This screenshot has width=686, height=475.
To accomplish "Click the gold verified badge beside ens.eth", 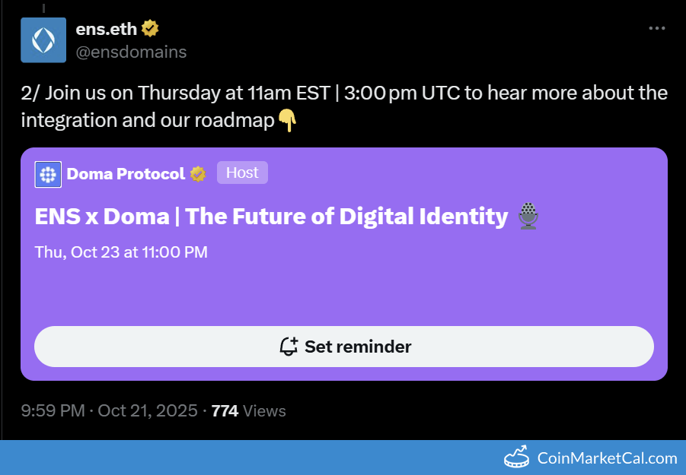I will point(151,29).
